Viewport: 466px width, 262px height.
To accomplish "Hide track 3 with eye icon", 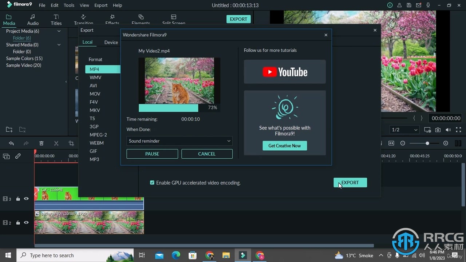I will 26,199.
